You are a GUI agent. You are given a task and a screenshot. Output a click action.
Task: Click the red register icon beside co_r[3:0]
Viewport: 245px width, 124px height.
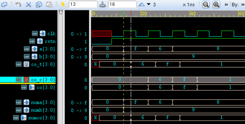tap(26, 80)
